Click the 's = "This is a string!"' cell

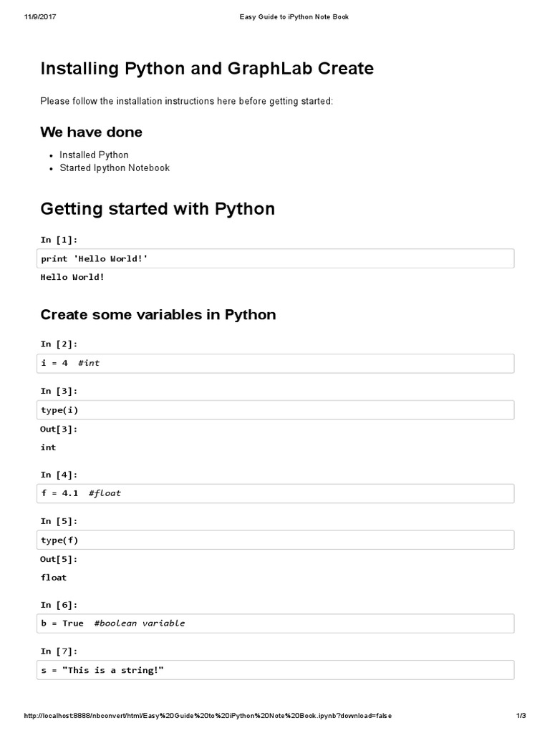(x=275, y=670)
